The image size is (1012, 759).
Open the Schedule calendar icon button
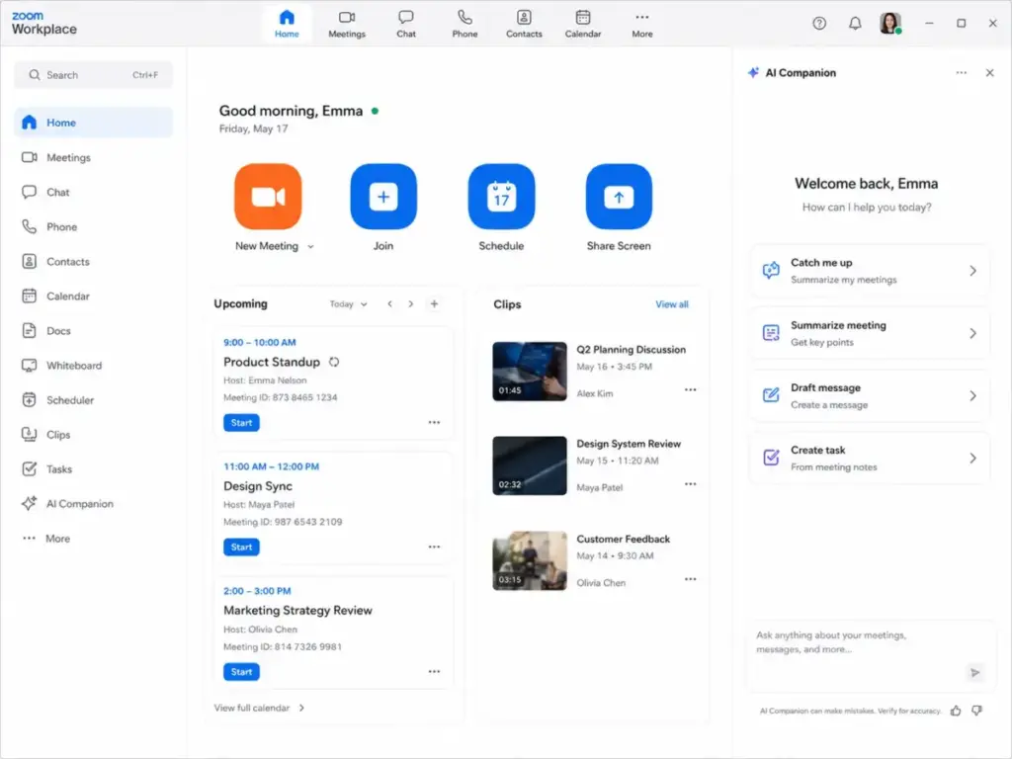point(501,197)
